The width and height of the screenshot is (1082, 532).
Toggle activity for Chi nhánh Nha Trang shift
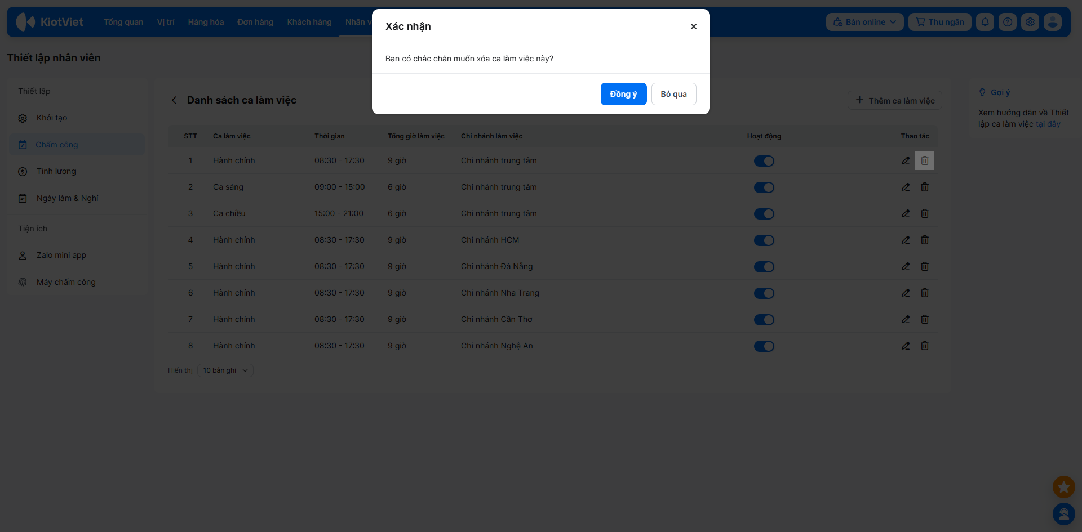tap(764, 293)
